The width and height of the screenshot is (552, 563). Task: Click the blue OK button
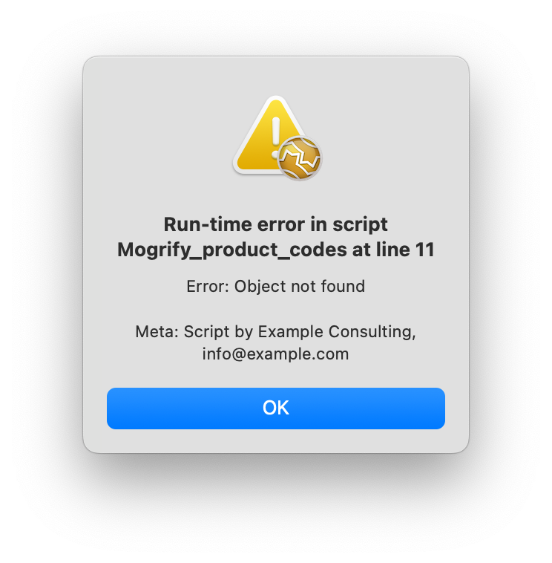click(x=276, y=409)
